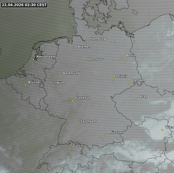Select the Hannover text label
174x173 pixels.
click(95, 59)
